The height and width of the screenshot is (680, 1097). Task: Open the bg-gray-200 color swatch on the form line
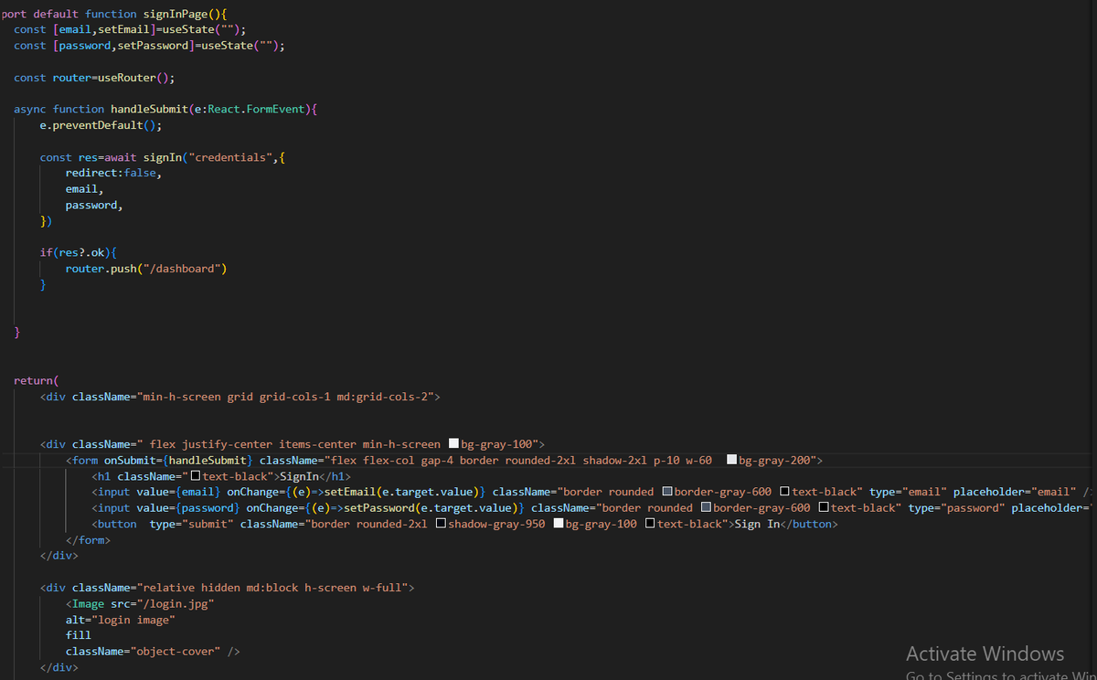731,460
